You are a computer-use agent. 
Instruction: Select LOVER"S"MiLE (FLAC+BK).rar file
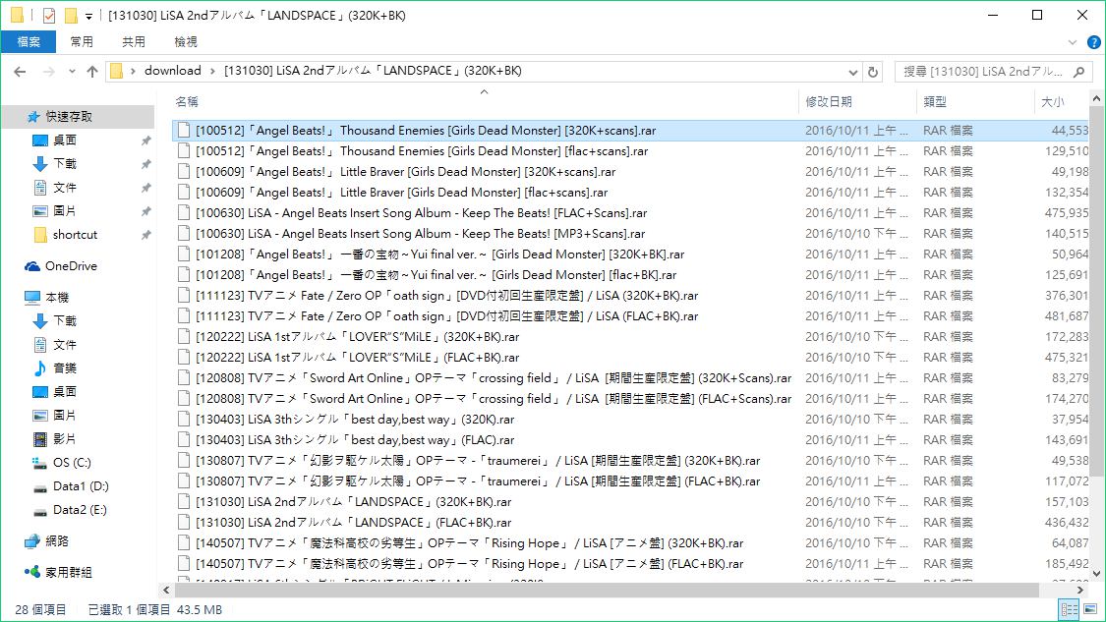(x=357, y=358)
